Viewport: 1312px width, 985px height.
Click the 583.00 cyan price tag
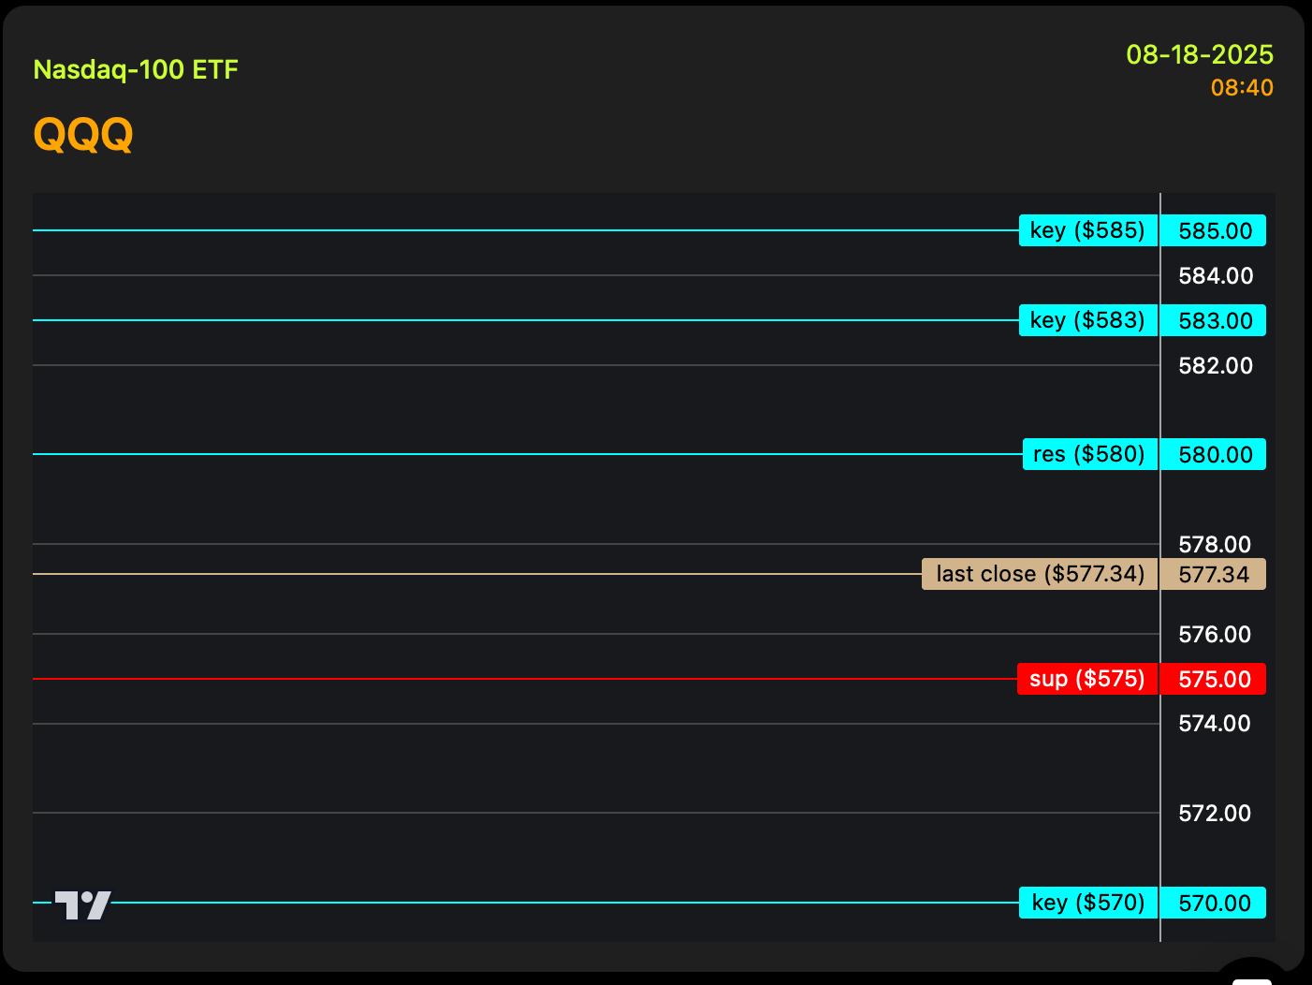click(1214, 320)
